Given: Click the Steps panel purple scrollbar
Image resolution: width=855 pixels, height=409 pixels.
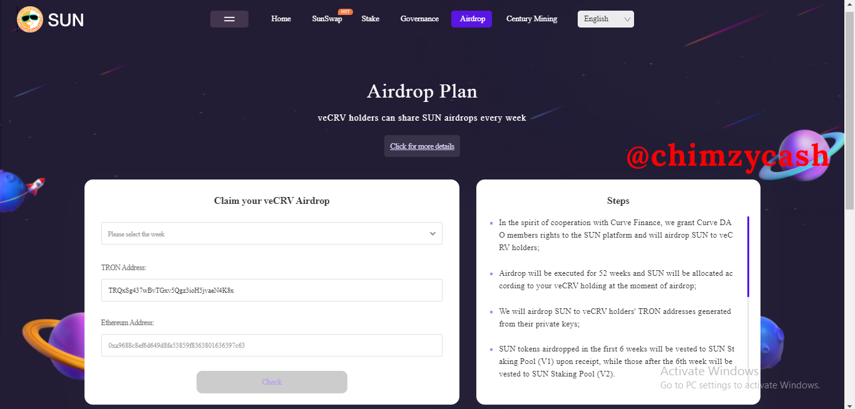Looking at the screenshot, I should point(748,256).
